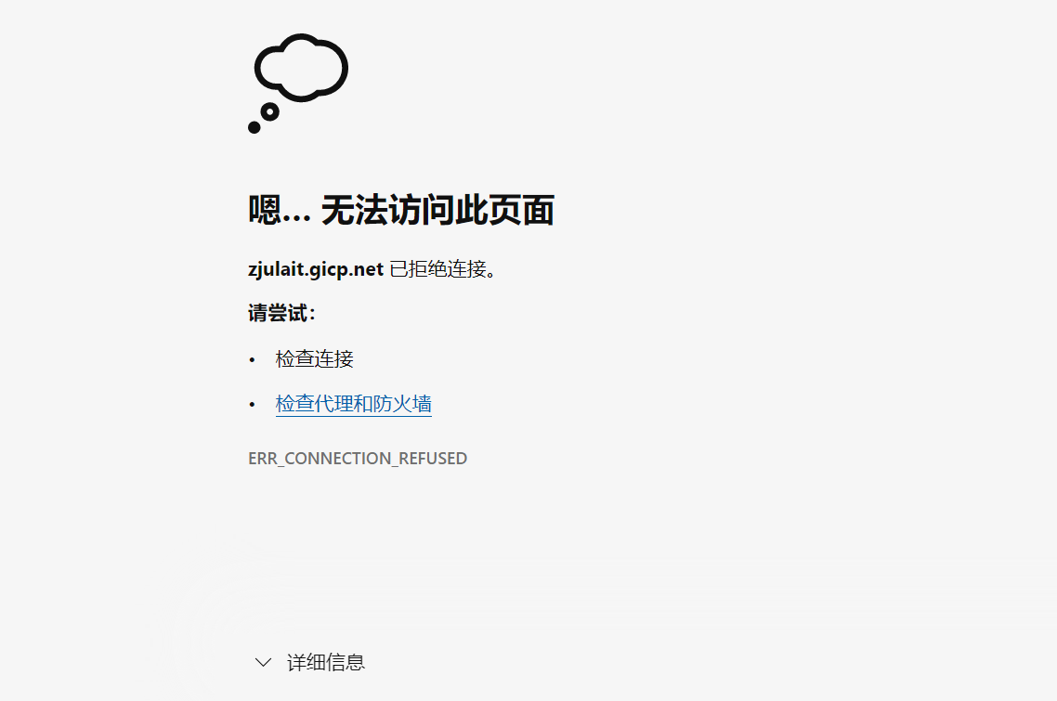Select the 检查连接 suggestion item

click(314, 358)
